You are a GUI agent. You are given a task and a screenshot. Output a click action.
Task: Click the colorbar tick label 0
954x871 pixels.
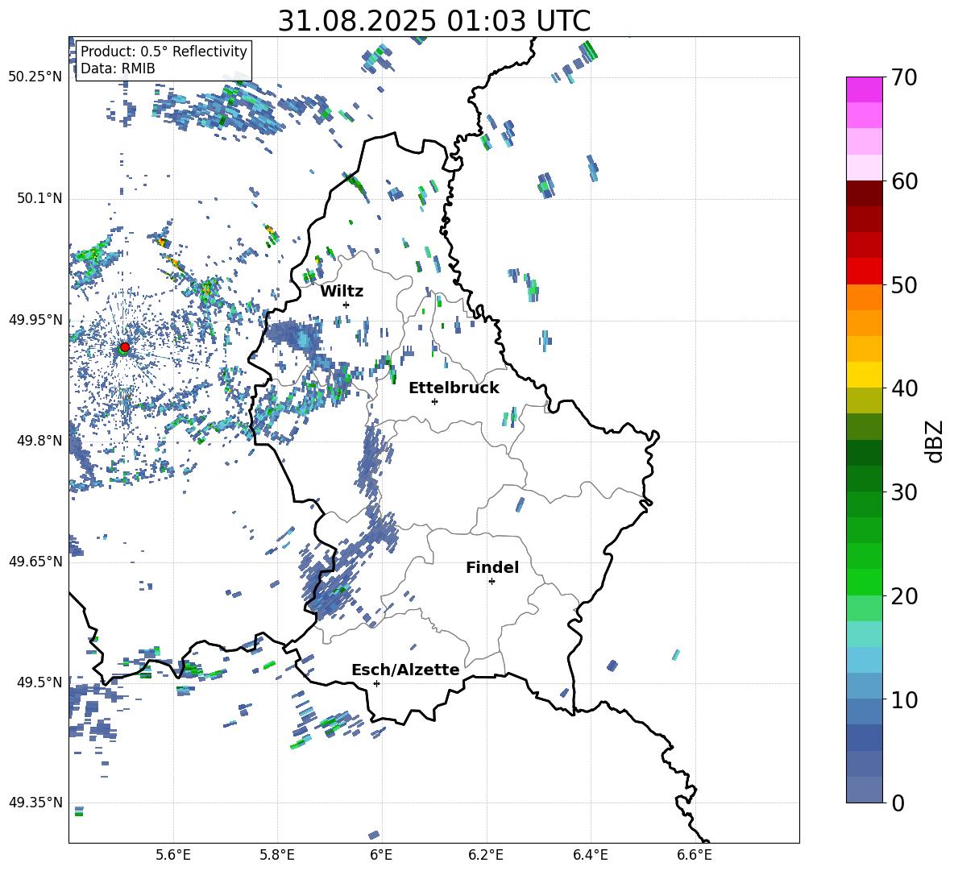click(x=898, y=803)
